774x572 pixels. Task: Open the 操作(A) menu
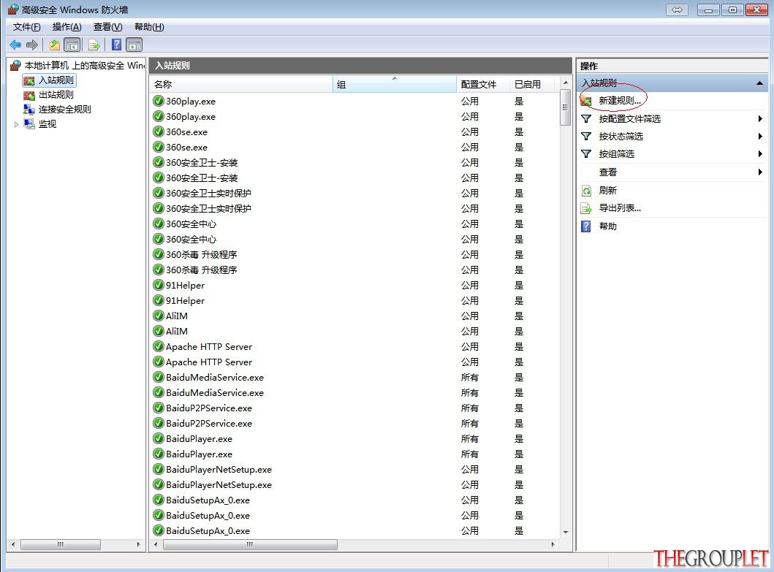pos(67,26)
